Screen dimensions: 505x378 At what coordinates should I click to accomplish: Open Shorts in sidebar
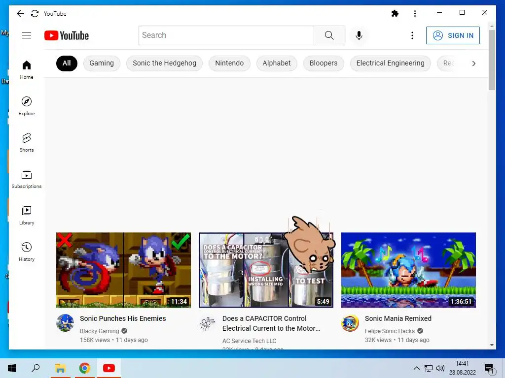[x=27, y=142]
